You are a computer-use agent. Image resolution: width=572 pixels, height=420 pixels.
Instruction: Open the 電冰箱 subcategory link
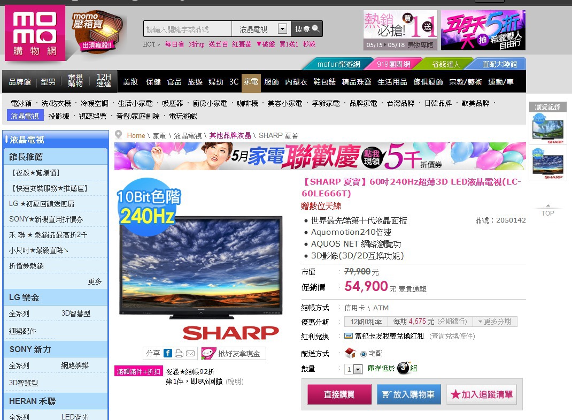[x=21, y=103]
